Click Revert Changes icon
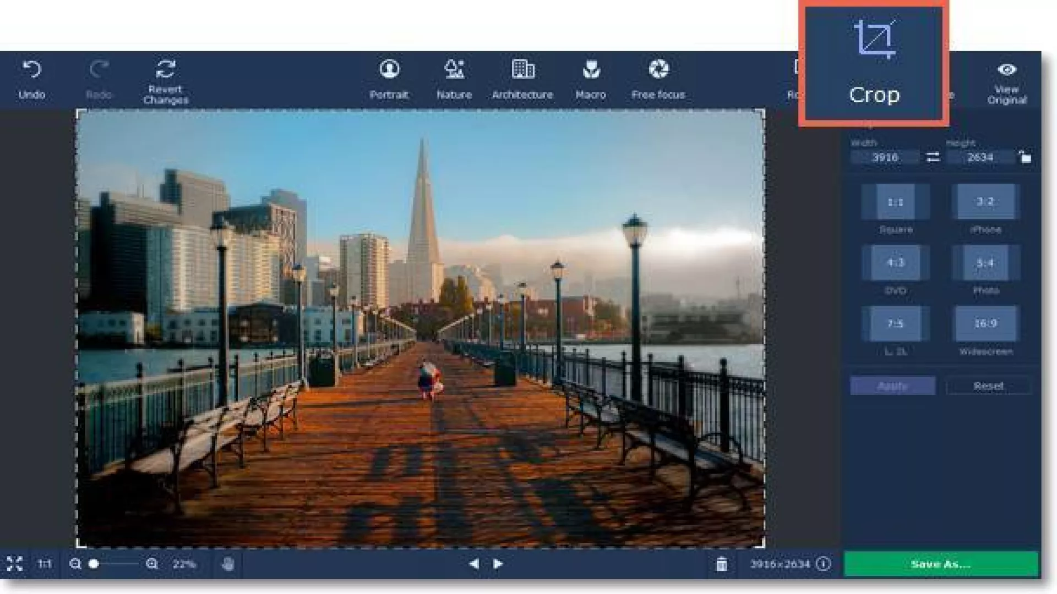The image size is (1057, 594). [165, 70]
